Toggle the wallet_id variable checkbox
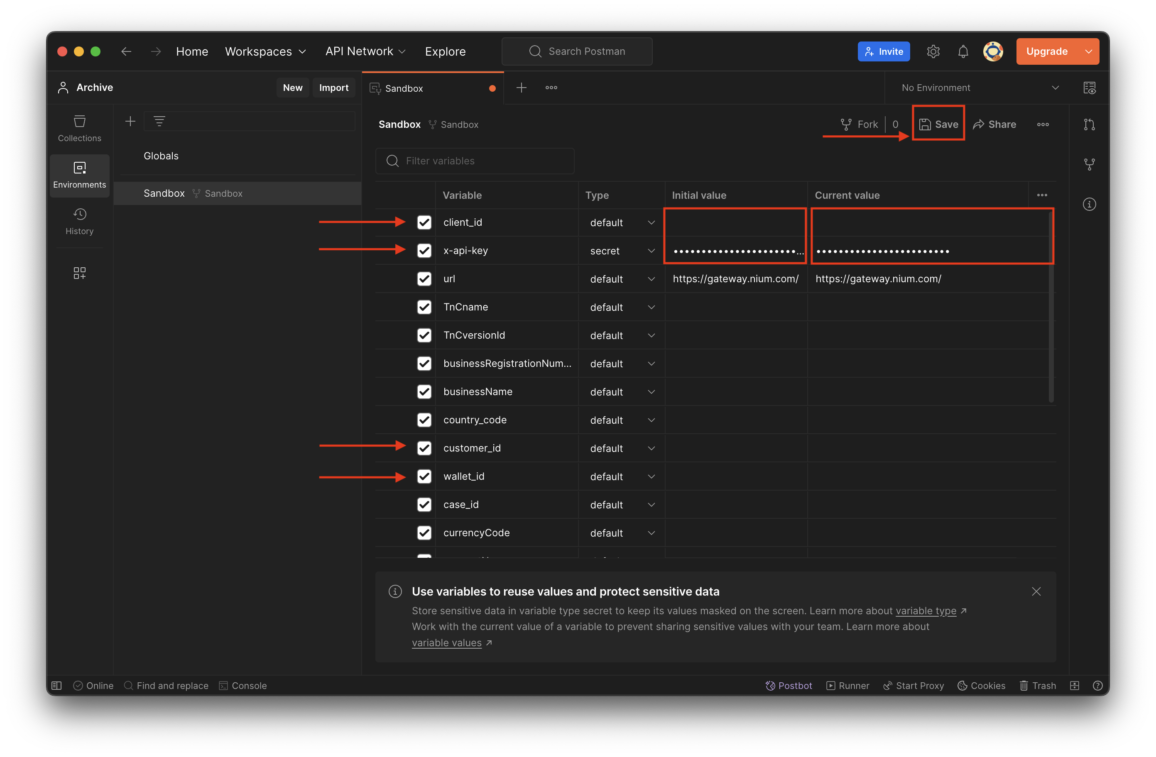Viewport: 1156px width, 757px height. tap(424, 476)
